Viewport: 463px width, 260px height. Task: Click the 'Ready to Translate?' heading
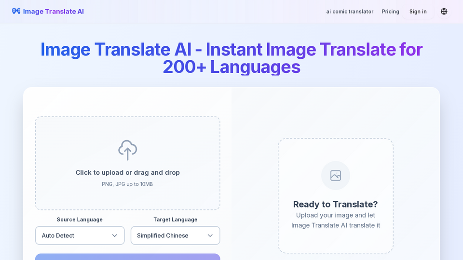[336, 204]
